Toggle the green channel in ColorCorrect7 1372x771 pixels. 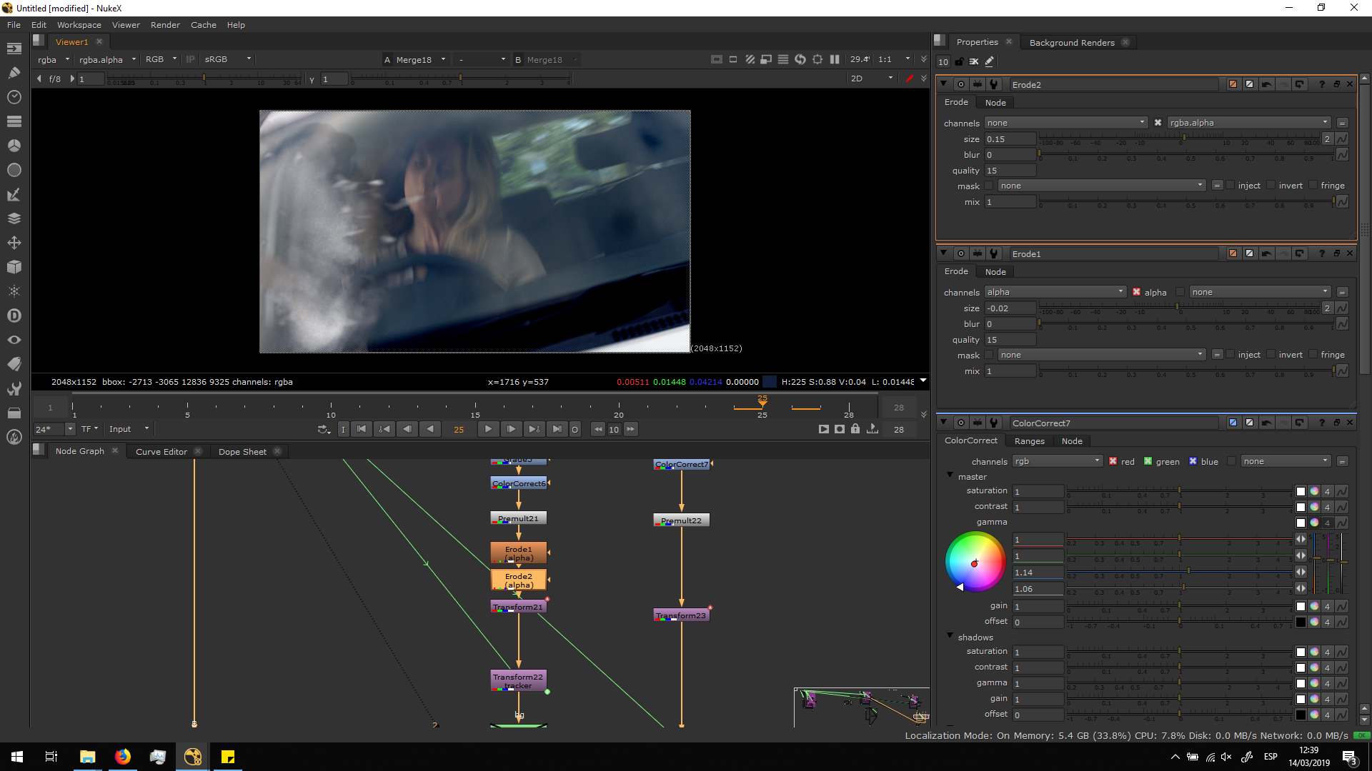click(x=1148, y=461)
